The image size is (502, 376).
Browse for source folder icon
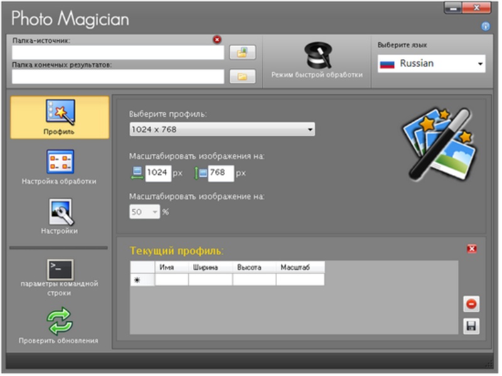(242, 53)
